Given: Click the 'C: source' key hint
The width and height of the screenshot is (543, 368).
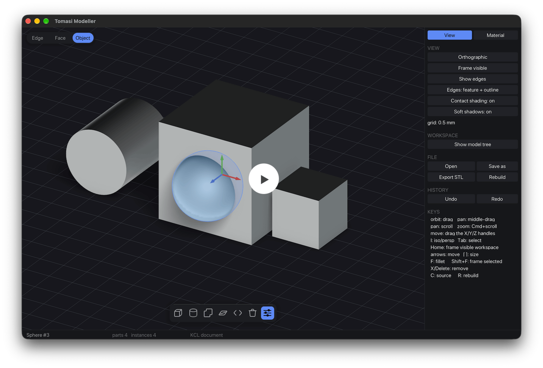Looking at the screenshot, I should coord(441,275).
